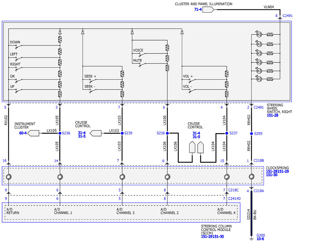The image size is (315, 243).
Task: Click the C2414D connector label
Action: pyautogui.click(x=234, y=199)
